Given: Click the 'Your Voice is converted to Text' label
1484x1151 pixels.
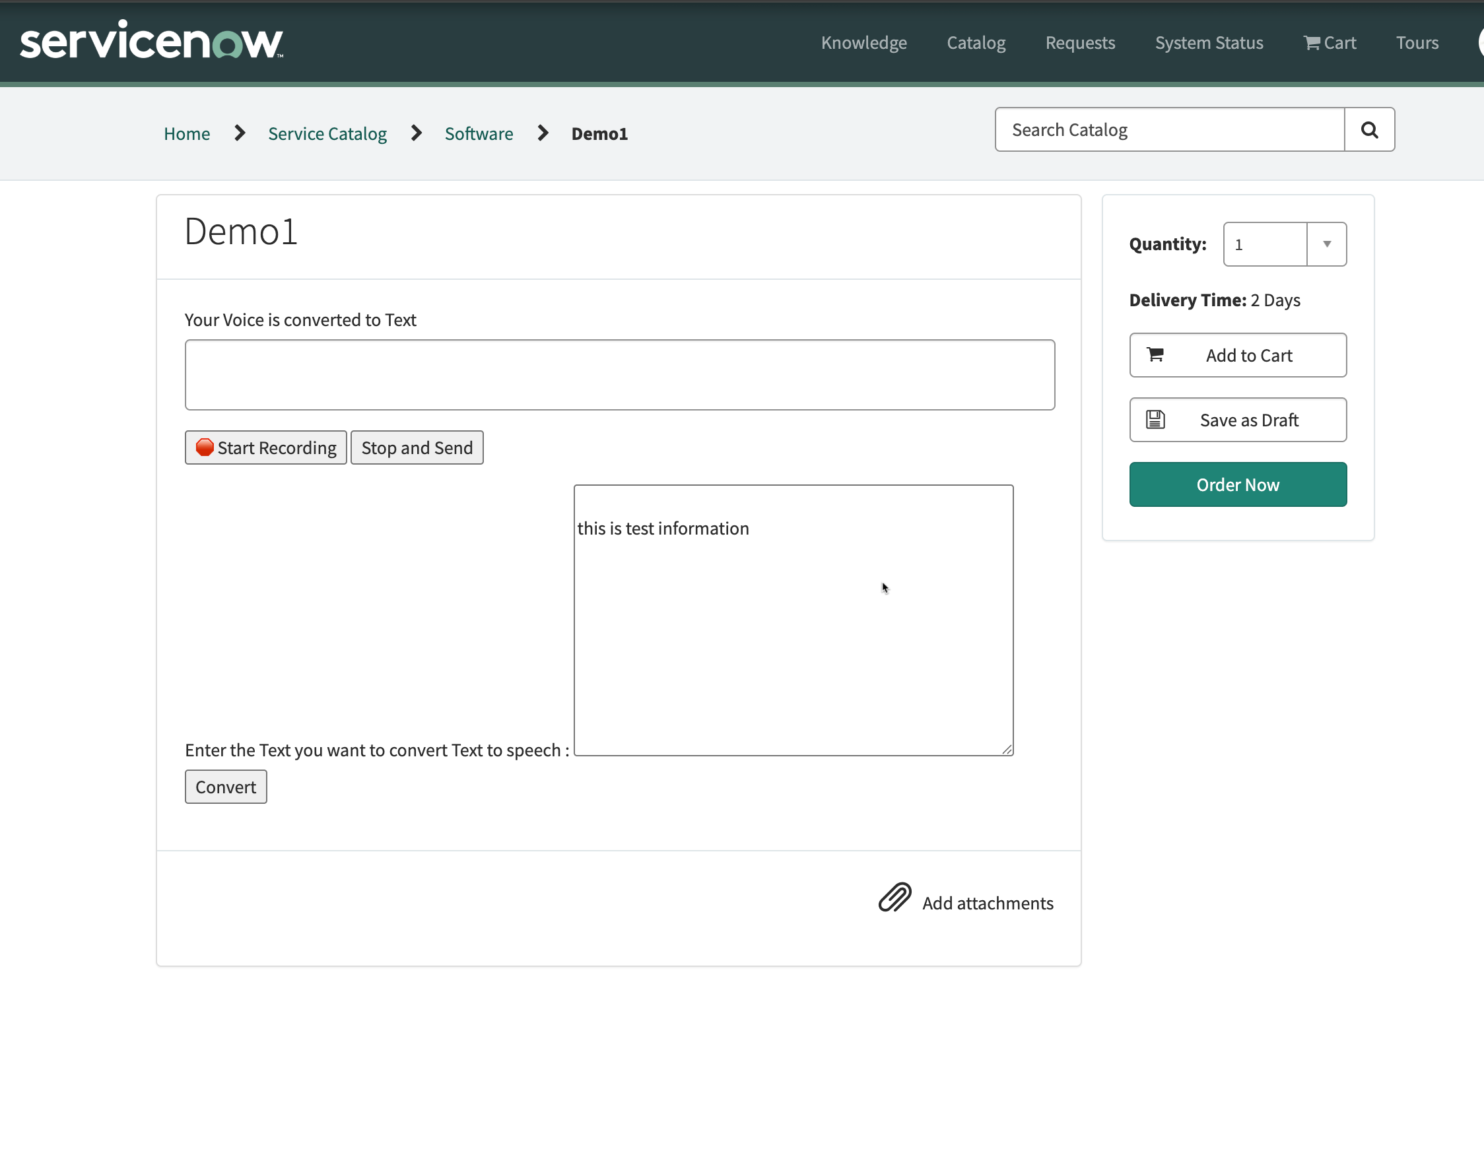Looking at the screenshot, I should pos(300,320).
